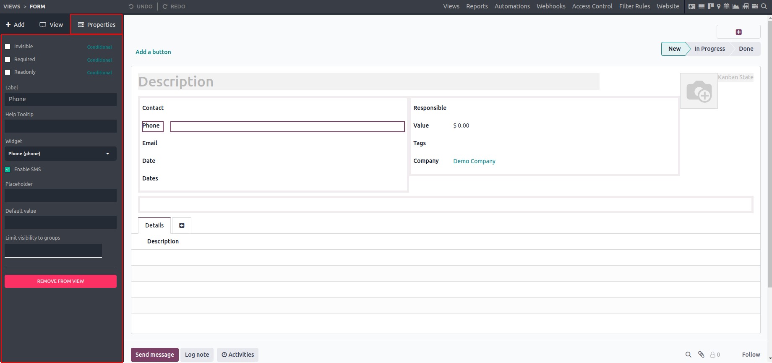Click the attachments paperclip icon

coord(701,355)
